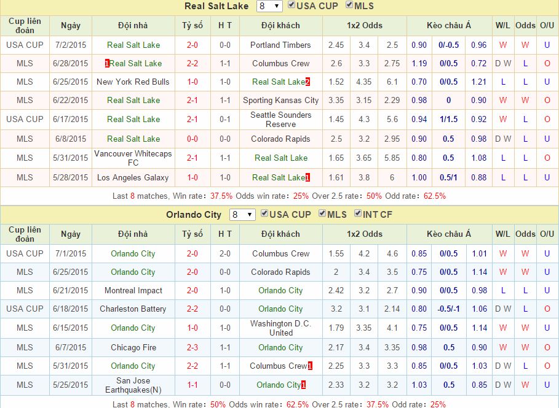Image resolution: width=559 pixels, height=408 pixels.
Task: Click the D W result in the Colorado Rapids 6/8/2015 row
Action: [x=503, y=139]
